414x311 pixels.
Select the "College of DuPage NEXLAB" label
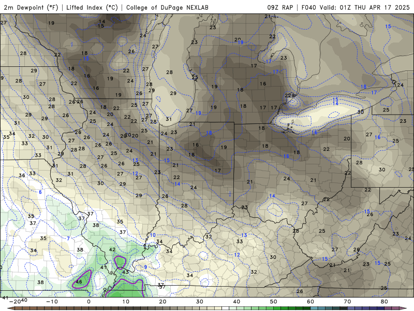click(x=167, y=7)
